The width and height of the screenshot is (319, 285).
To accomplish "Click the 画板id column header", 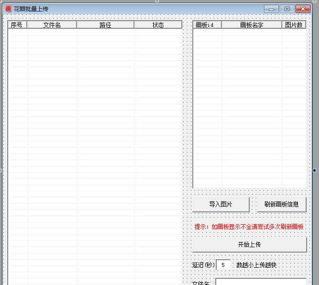I will [x=207, y=25].
